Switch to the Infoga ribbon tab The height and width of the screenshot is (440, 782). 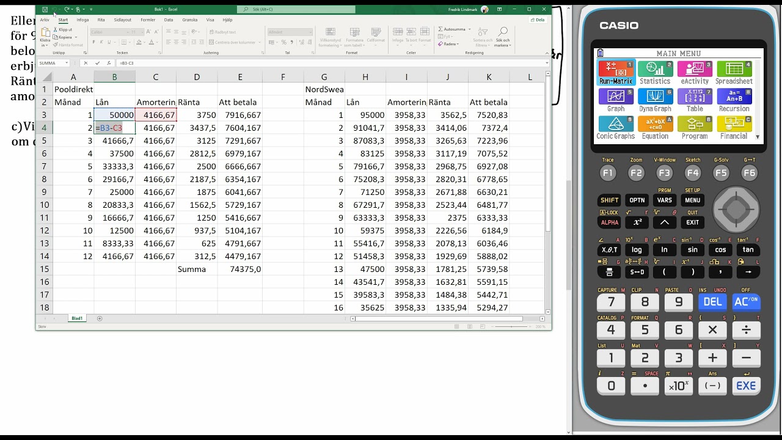[82, 20]
